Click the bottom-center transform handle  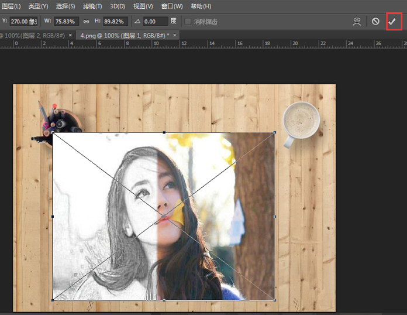[164, 300]
